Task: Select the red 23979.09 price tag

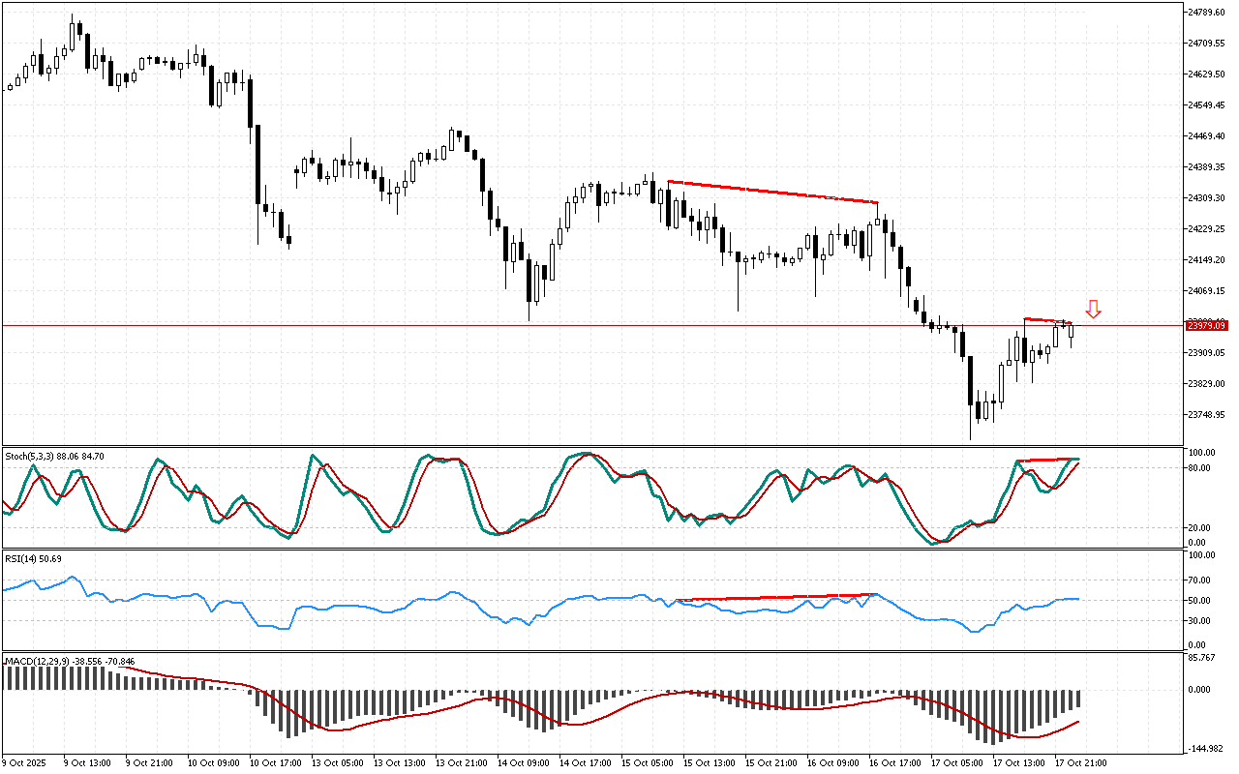Action: pyautogui.click(x=1206, y=326)
